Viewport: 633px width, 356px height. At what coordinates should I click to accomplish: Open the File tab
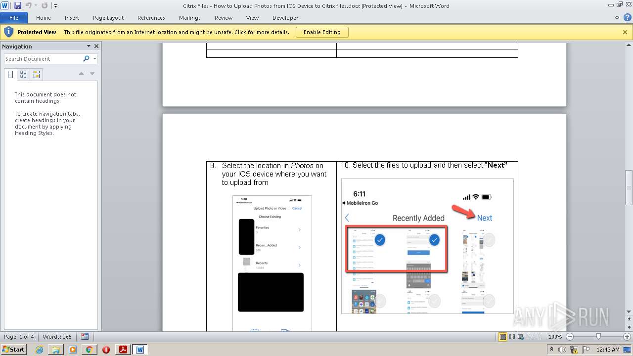(x=14, y=18)
